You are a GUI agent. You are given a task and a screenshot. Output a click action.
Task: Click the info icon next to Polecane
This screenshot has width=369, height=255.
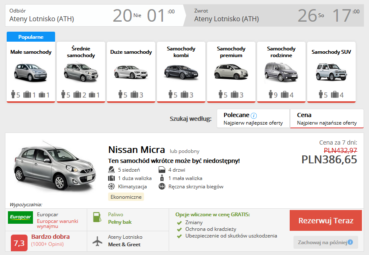(x=254, y=115)
